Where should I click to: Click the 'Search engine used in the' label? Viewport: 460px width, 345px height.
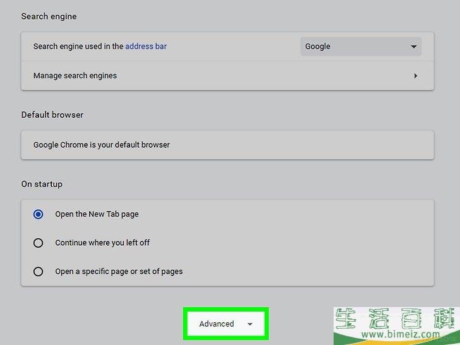78,46
